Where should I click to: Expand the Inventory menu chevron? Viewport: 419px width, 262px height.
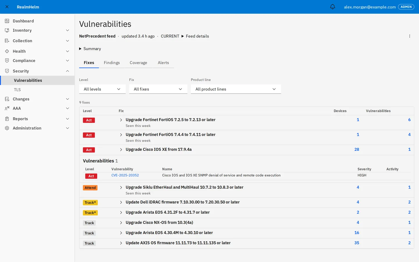(68, 30)
